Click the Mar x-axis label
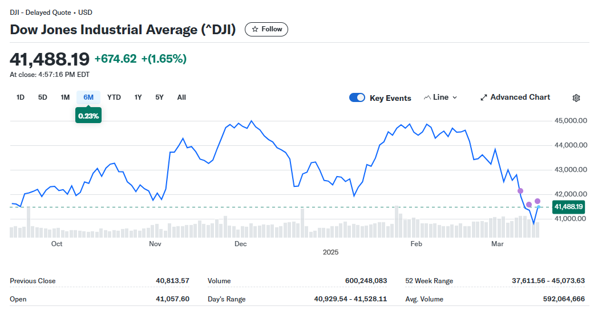 [x=498, y=244]
